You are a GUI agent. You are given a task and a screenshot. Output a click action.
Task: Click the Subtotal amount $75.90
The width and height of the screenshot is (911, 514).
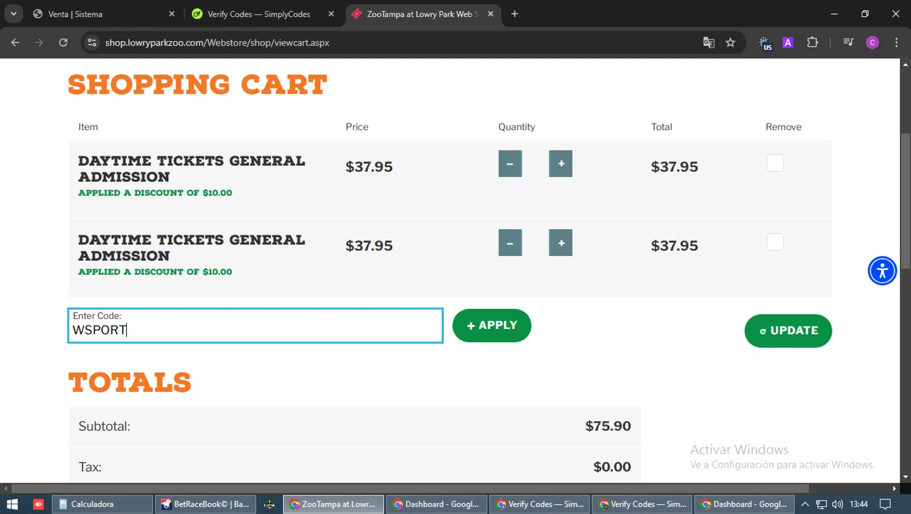click(x=608, y=426)
